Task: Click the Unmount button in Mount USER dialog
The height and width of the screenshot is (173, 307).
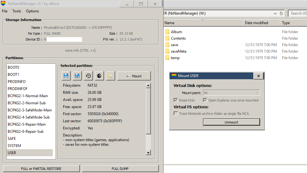Action: (x=231, y=122)
